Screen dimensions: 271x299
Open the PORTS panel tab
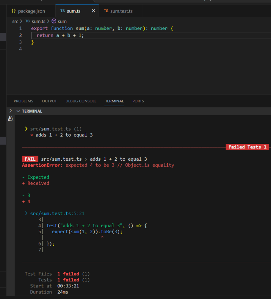(138, 101)
